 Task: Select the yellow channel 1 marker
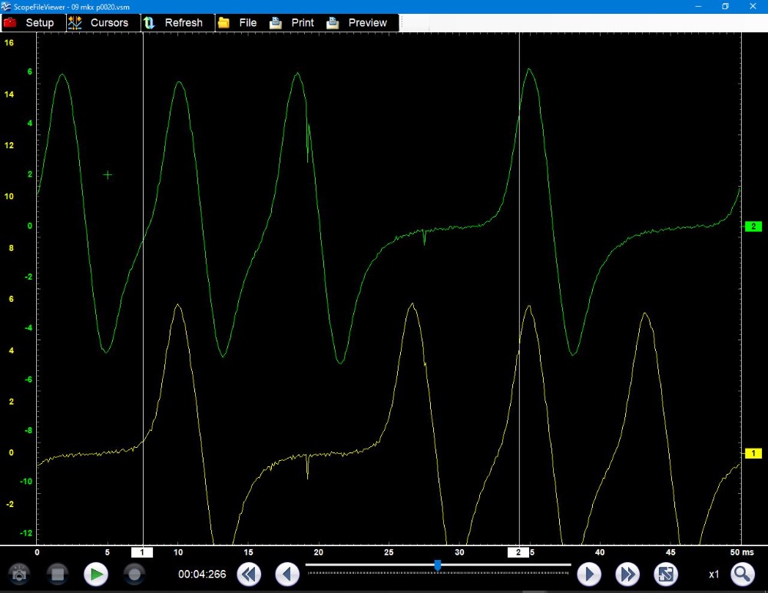pyautogui.click(x=753, y=453)
